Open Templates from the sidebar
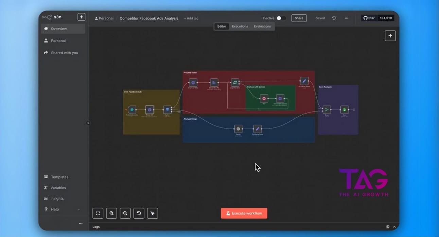 pyautogui.click(x=56, y=177)
